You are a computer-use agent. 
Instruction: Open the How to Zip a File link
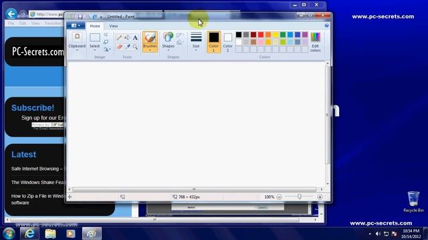click(37, 199)
